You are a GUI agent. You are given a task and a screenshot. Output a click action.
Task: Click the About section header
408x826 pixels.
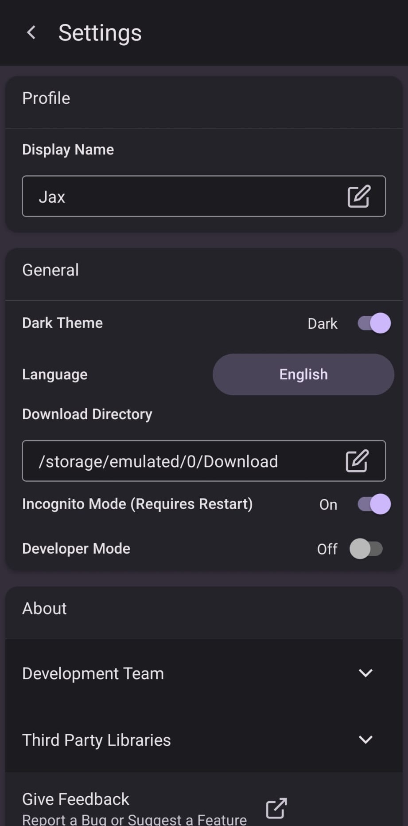(44, 608)
